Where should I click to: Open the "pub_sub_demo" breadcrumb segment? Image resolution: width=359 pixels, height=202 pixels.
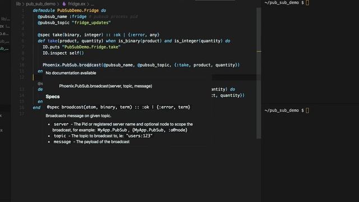point(40,4)
